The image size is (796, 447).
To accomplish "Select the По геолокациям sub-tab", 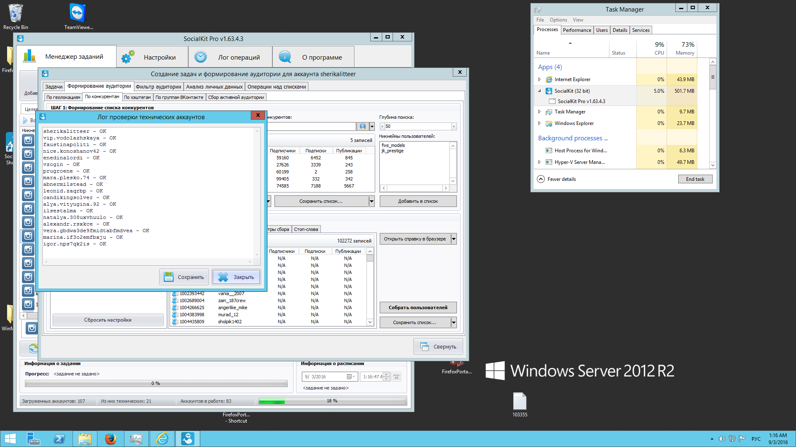I will [63, 97].
